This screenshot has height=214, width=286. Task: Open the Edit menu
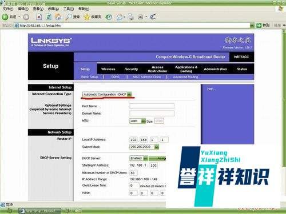[x=23, y=9]
